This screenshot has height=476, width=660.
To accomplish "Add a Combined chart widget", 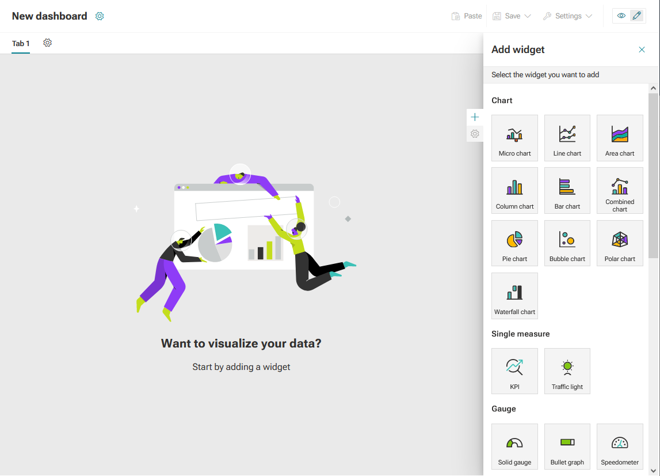I will [620, 191].
